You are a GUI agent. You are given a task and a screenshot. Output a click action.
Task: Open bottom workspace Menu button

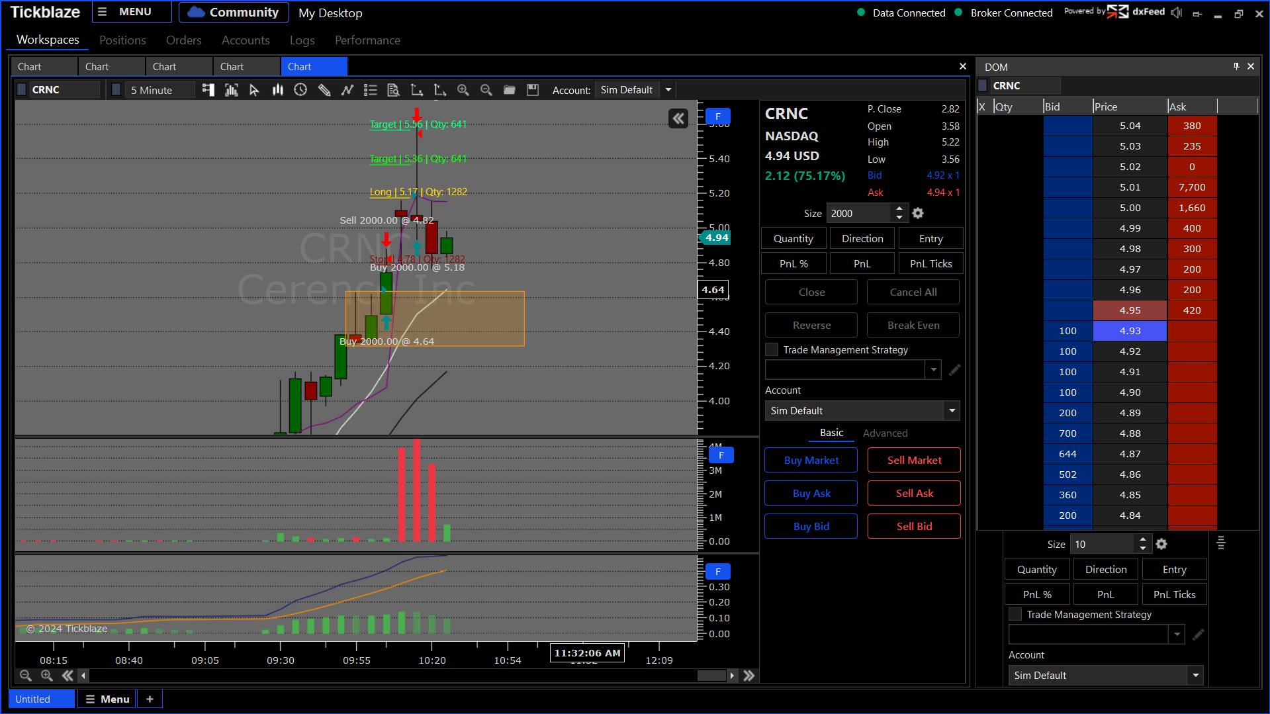[x=107, y=699]
